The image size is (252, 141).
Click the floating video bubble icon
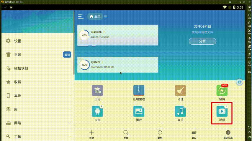pos(240,82)
